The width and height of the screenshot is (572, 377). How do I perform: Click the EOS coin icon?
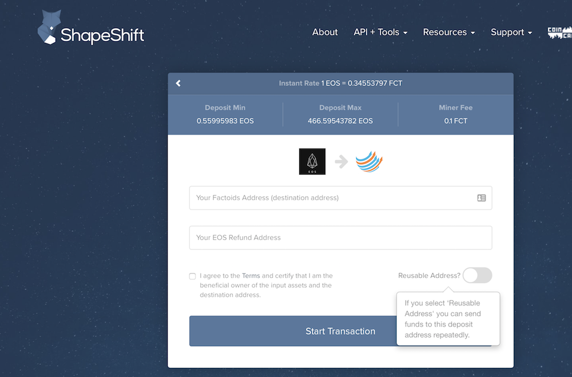[312, 161]
